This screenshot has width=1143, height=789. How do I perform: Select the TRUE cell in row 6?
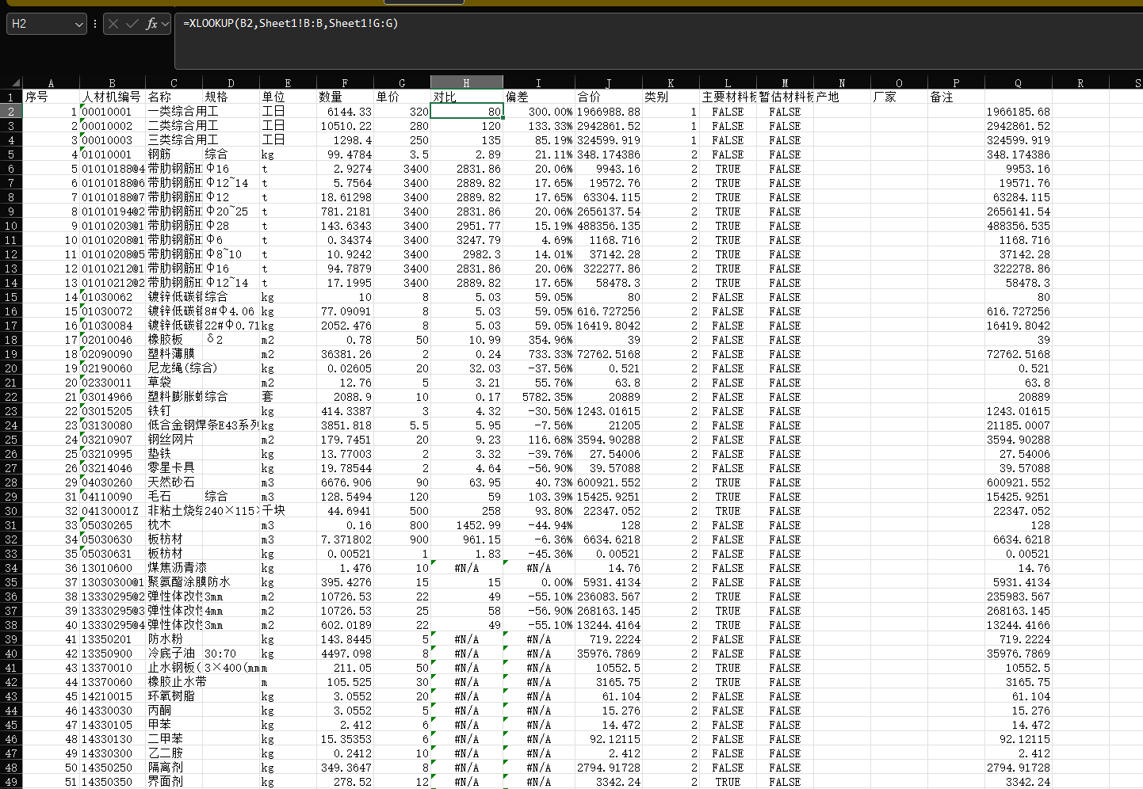pos(728,169)
